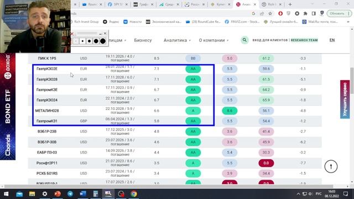Viewport: 354px width, 199px height.
Task: Click вход для клиентов link
Action: tap(270, 40)
